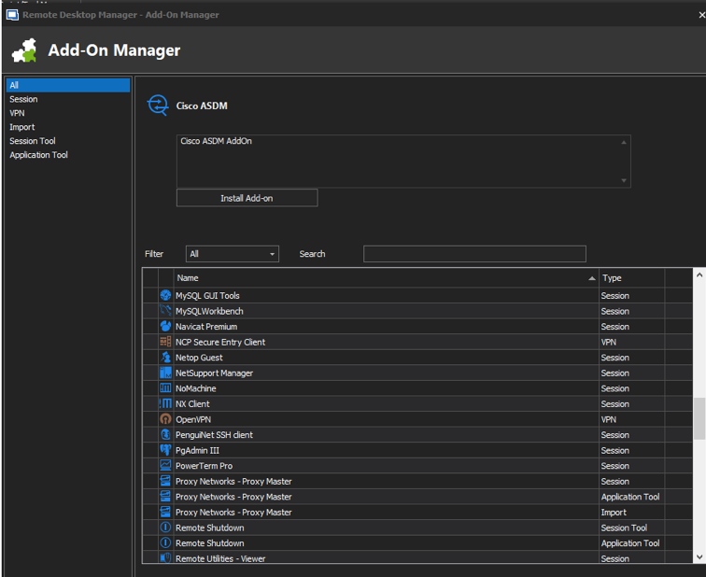The image size is (706, 577).
Task: Click the MySQL GUI Tools row icon
Action: pyautogui.click(x=165, y=295)
